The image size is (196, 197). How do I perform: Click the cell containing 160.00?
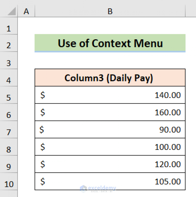coord(110,112)
